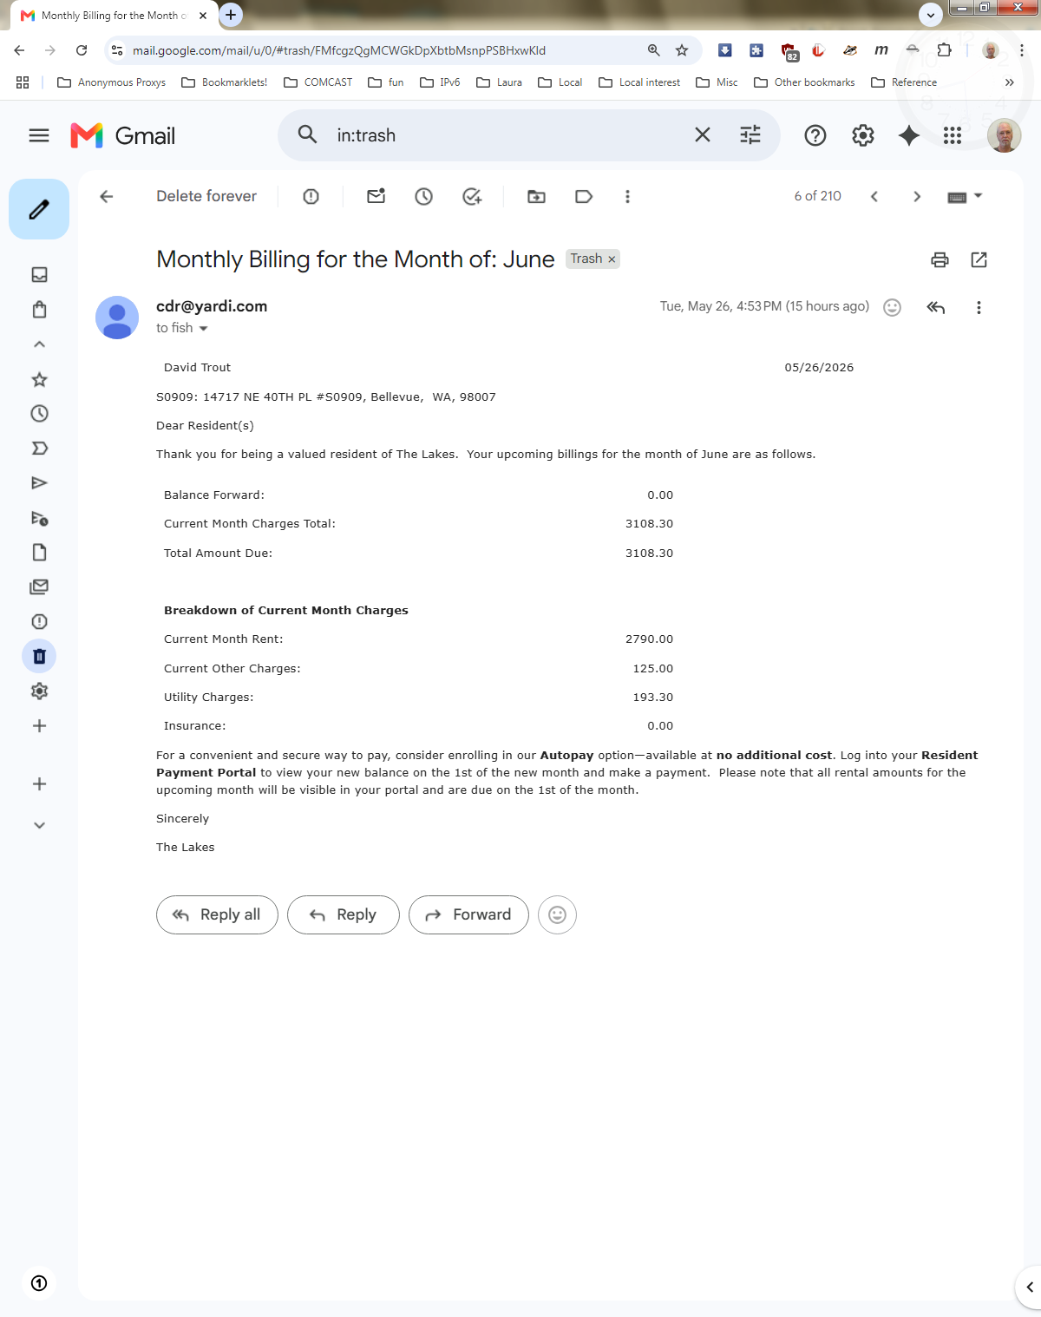Open the input tools keyboard dropdown
Viewport: 1041px width, 1317px height.
[965, 197]
